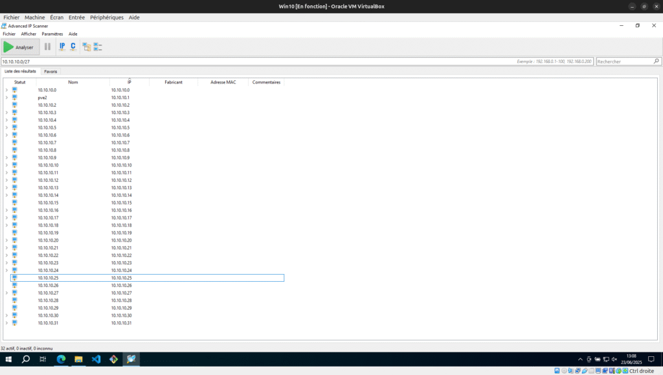Expand the 10.10.10.30 device entry
The image size is (663, 375).
6,315
